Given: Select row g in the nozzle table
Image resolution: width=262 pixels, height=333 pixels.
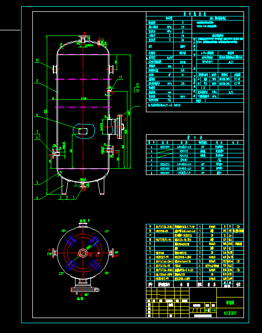Looking at the screenshot, I should click(x=195, y=173).
